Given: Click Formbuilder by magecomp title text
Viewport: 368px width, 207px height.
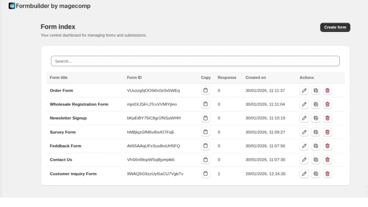Looking at the screenshot, I should coord(53,6).
